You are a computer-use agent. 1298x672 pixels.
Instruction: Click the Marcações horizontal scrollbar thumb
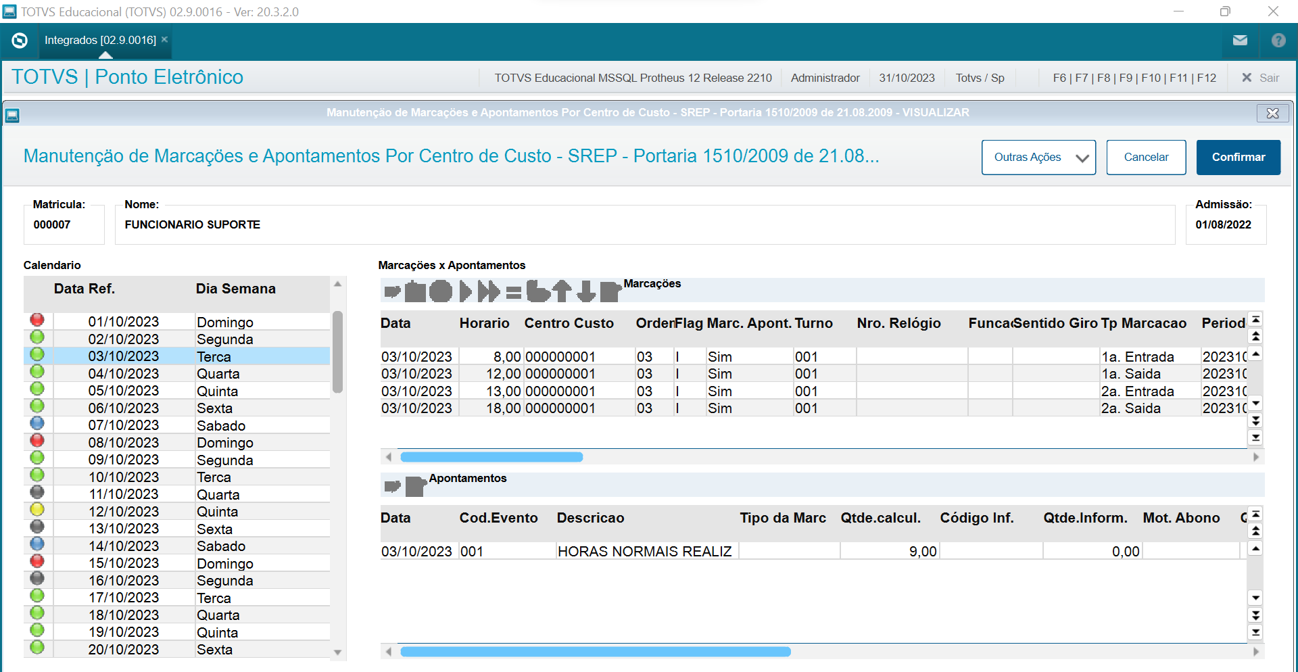491,457
